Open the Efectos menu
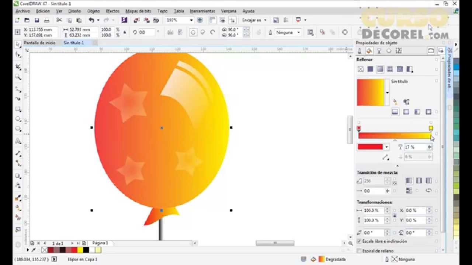Viewport: 472px width, 265px height. tap(112, 11)
